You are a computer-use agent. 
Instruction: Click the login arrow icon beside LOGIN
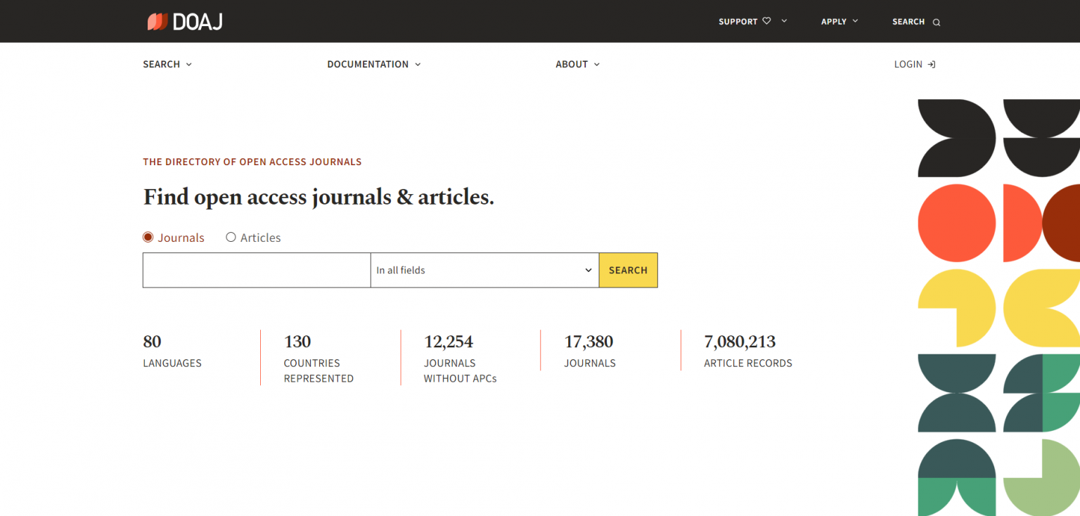931,64
